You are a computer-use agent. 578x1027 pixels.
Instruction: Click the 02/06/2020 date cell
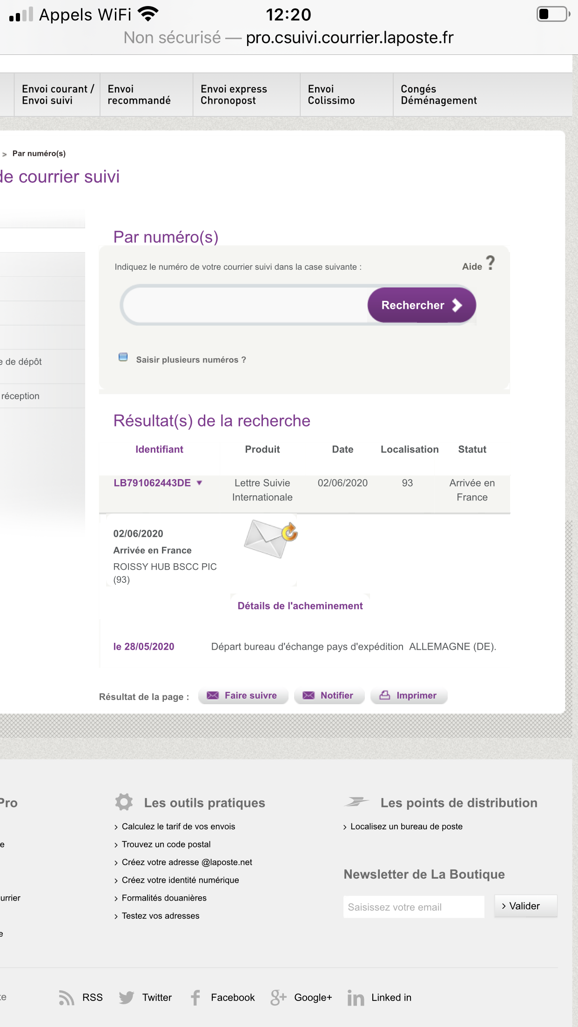(343, 483)
